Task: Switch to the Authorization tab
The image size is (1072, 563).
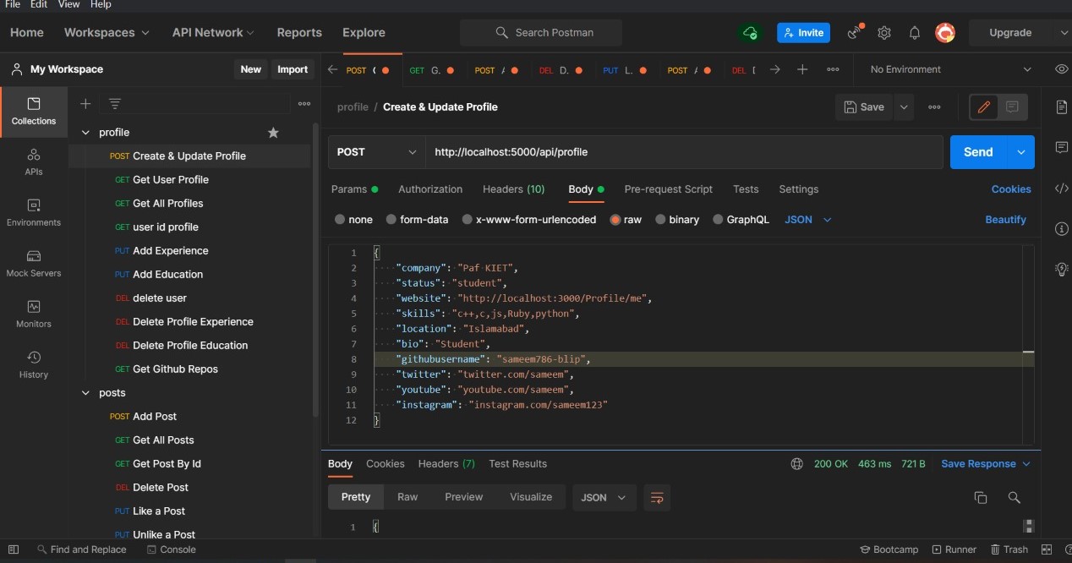Action: (430, 189)
